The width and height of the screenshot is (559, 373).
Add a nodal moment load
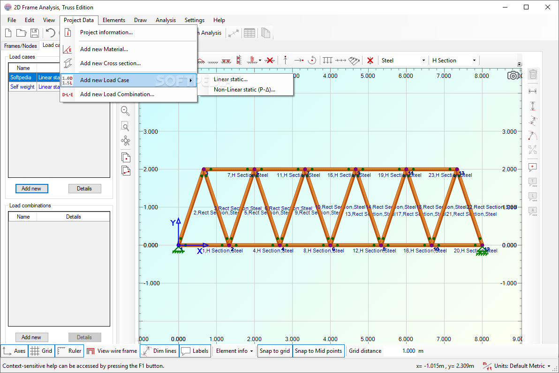[x=312, y=60]
